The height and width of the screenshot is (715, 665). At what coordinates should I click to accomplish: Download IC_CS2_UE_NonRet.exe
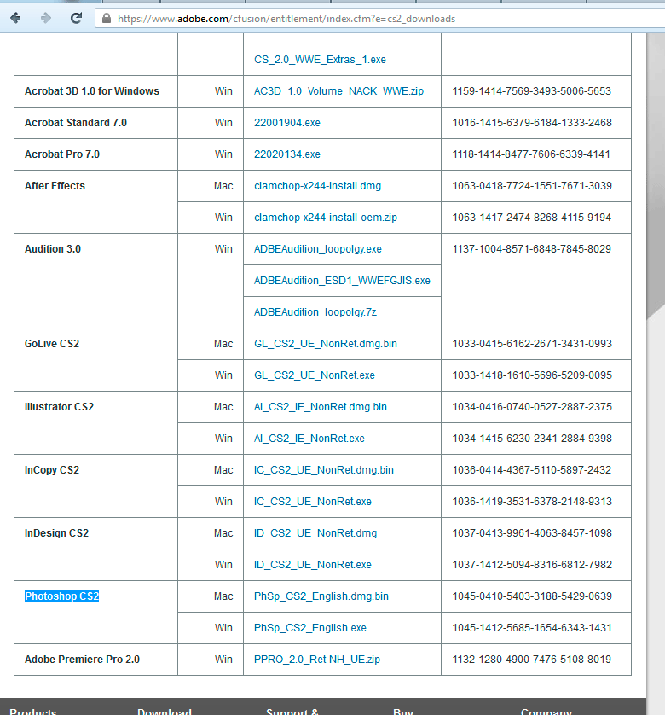313,502
